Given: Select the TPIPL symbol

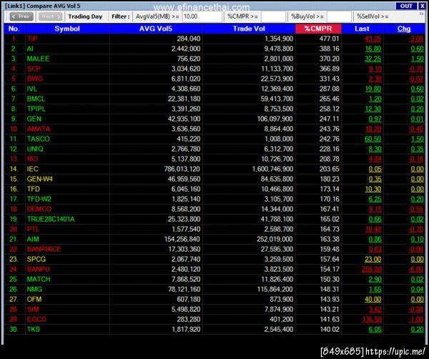Looking at the screenshot, I should (x=36, y=109).
